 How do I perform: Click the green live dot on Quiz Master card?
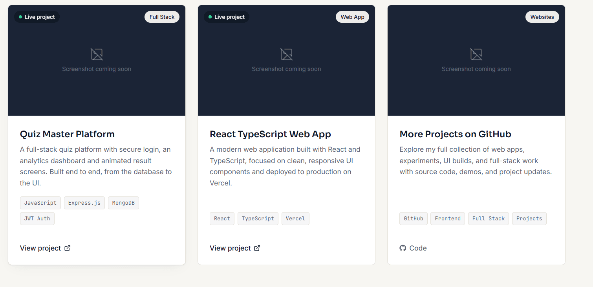[20, 17]
